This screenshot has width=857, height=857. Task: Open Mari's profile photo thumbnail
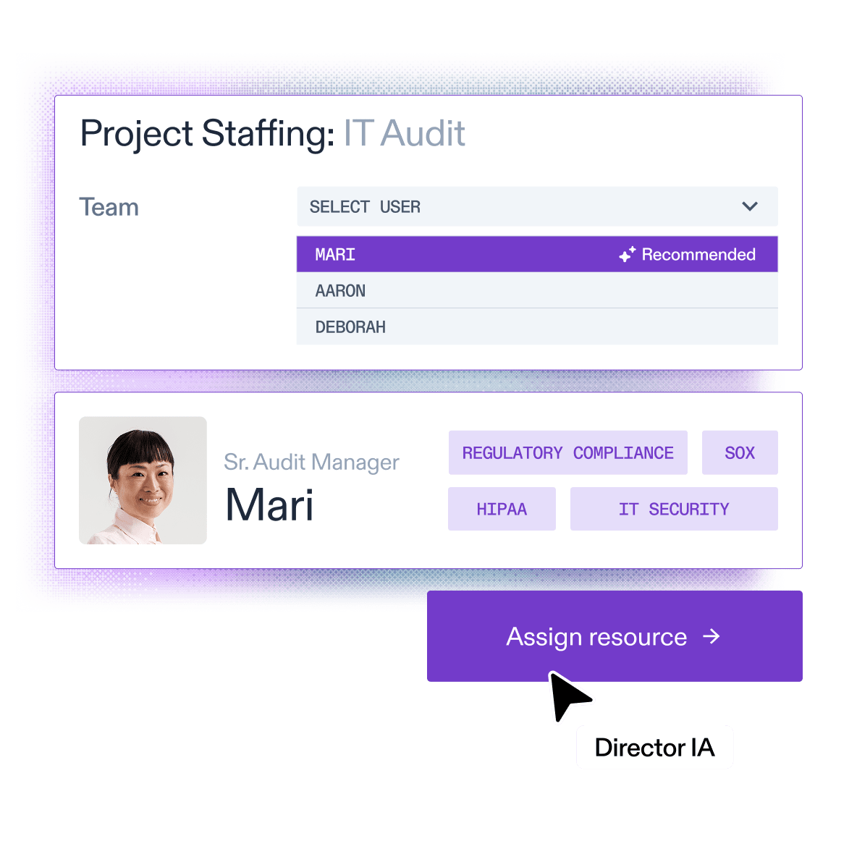pos(143,481)
